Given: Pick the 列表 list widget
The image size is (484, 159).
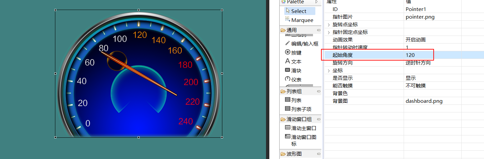Looking at the screenshot, I should pyautogui.click(x=293, y=100).
